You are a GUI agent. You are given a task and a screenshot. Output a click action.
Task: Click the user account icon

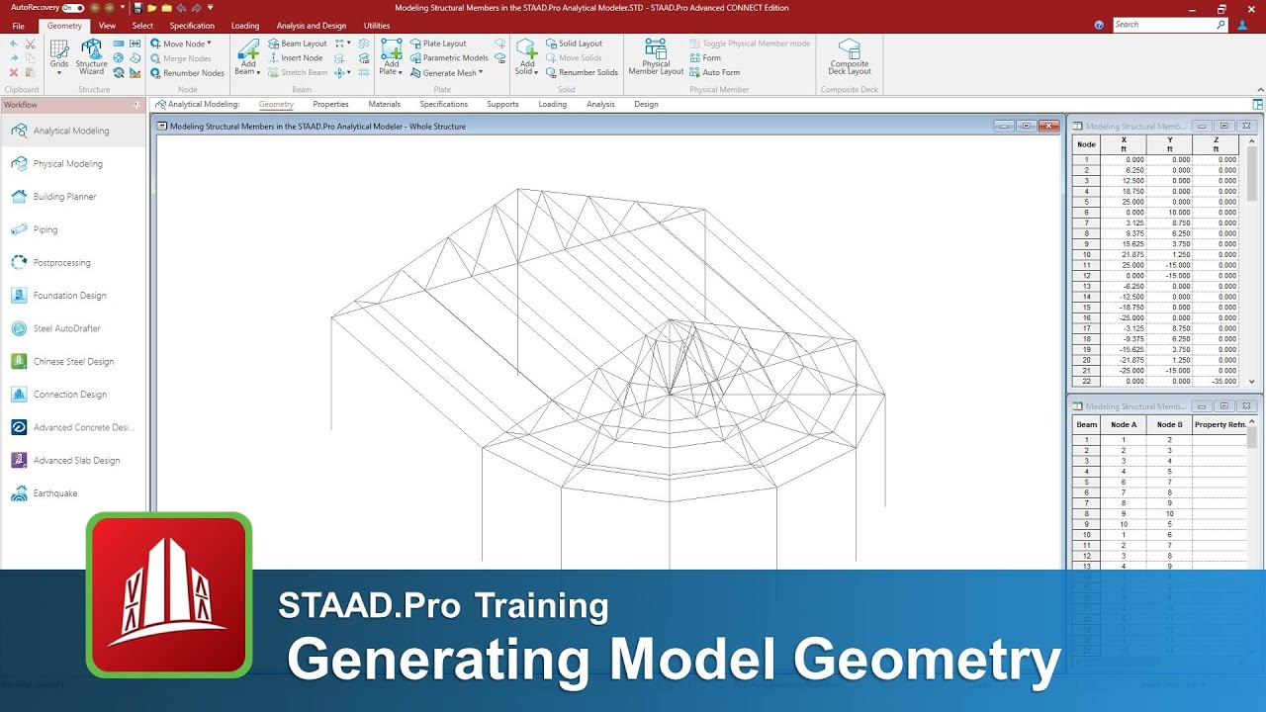[1242, 25]
